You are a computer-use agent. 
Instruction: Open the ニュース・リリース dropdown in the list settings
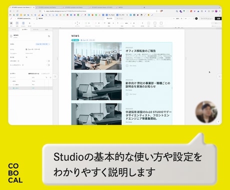[43, 44]
